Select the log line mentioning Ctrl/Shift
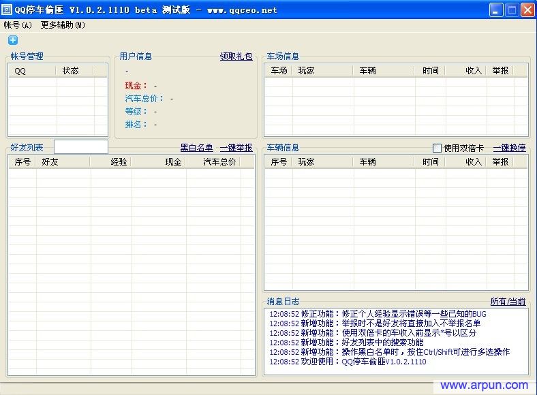 (390, 352)
